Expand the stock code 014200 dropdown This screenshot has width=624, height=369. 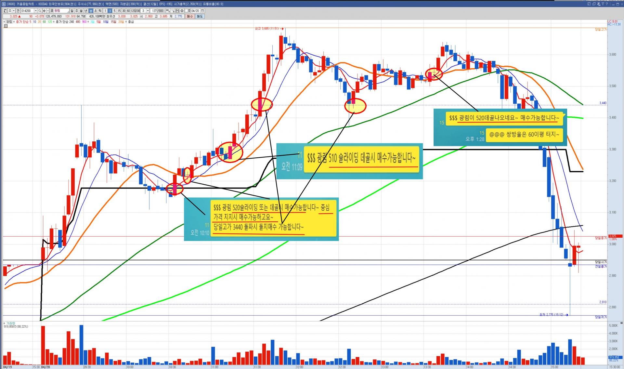pos(35,11)
